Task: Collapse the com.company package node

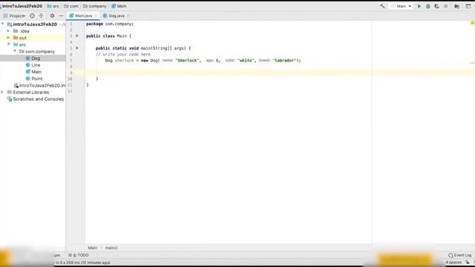Action: click(15, 51)
